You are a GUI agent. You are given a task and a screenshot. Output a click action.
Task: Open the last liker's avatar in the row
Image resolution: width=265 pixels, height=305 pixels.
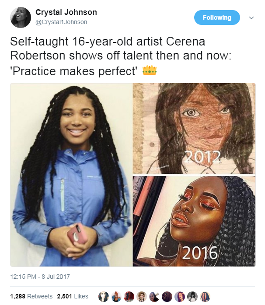[205, 296]
